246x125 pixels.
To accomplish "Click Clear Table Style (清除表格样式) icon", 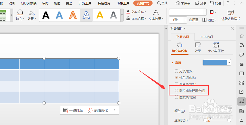I will 231,12.
